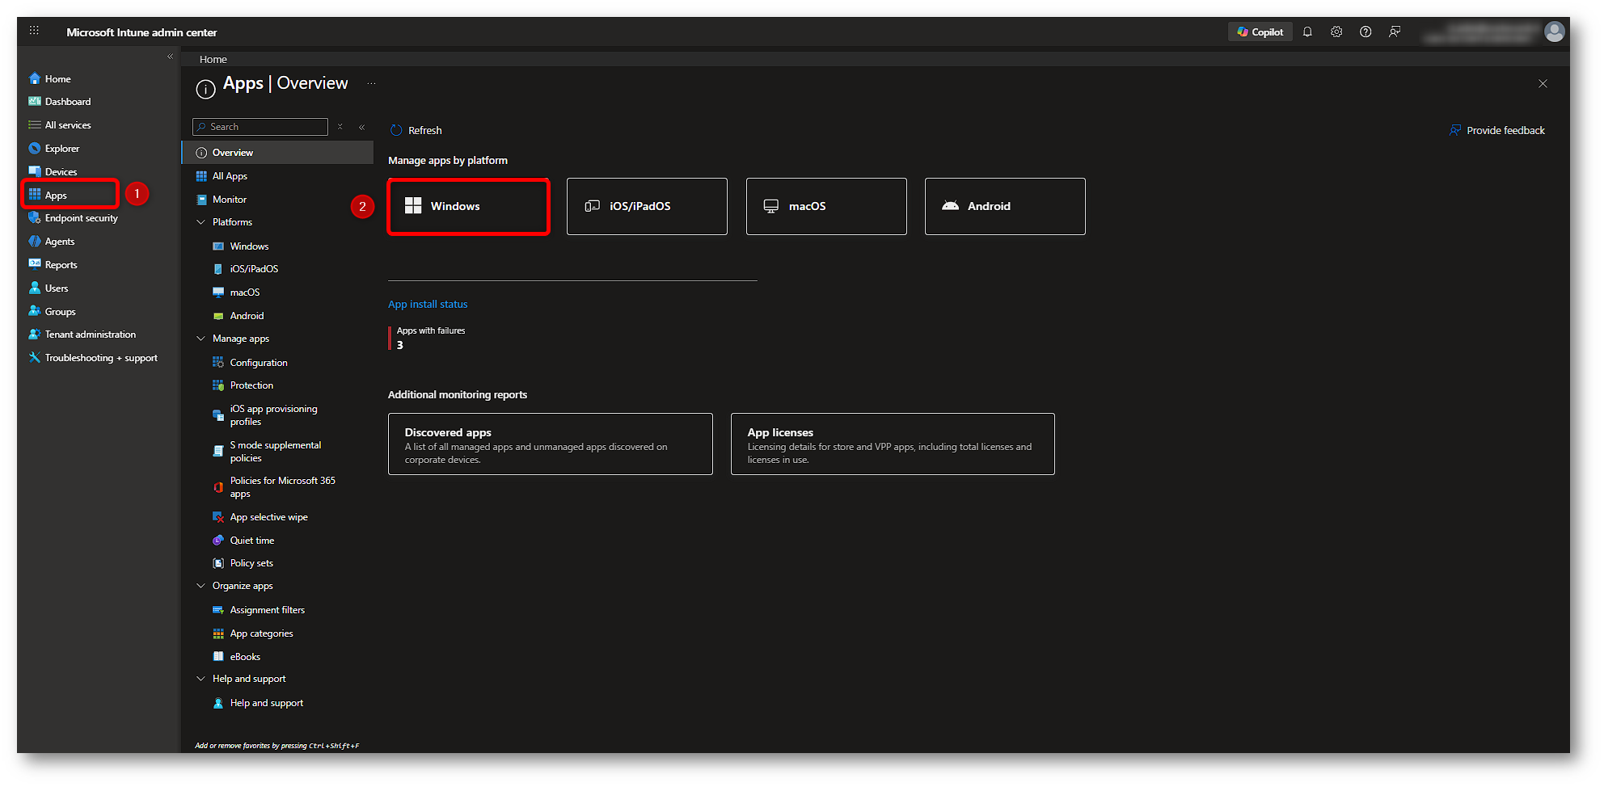Open the settings gear icon
1604x787 pixels.
(1336, 32)
